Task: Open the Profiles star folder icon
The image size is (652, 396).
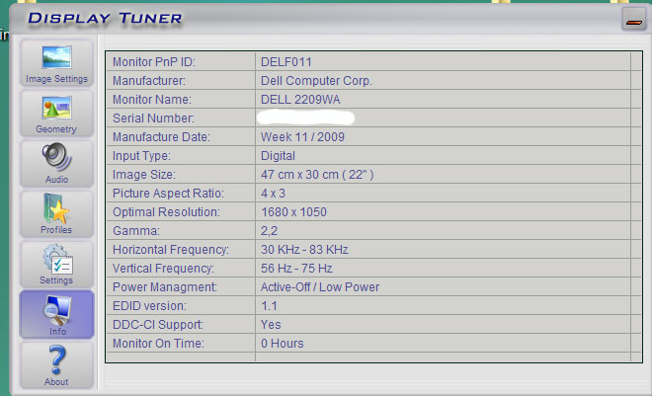Action: coord(56,214)
